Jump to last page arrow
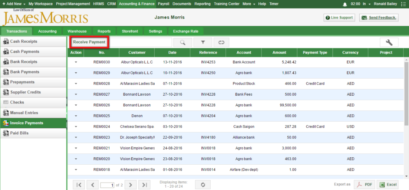 point(144,185)
